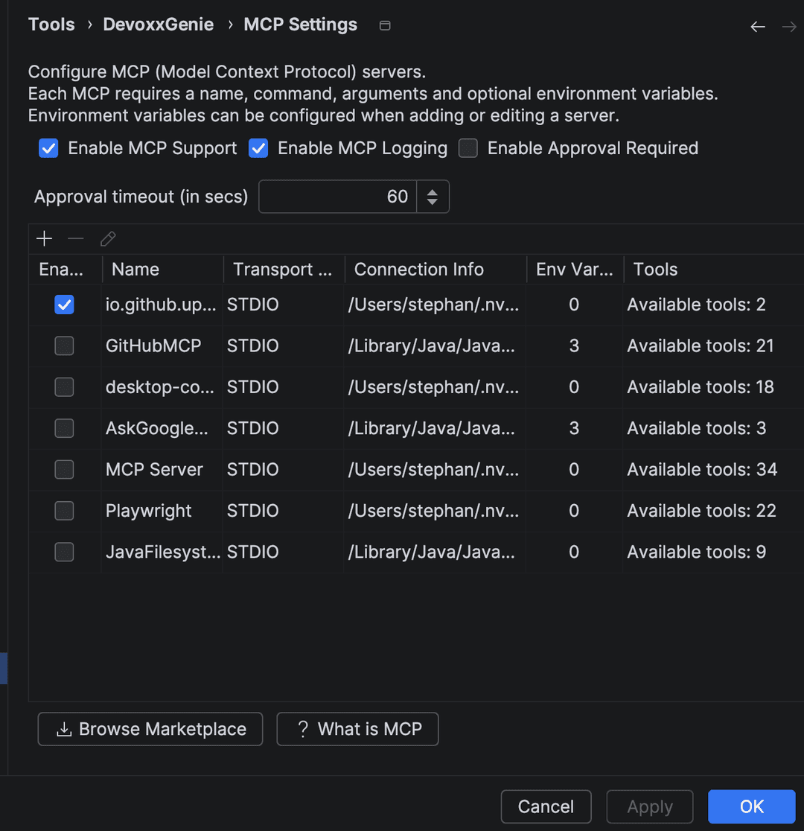The image size is (804, 831).
Task: Click the remove server minus icon
Action: (76, 238)
